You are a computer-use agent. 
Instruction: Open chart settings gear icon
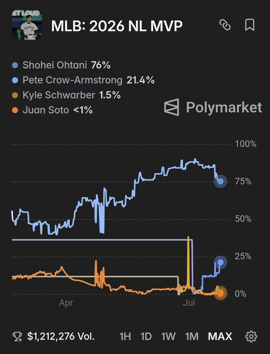(251, 336)
